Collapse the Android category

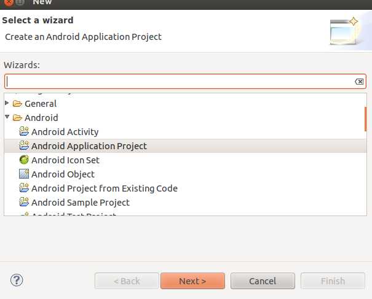click(x=7, y=117)
